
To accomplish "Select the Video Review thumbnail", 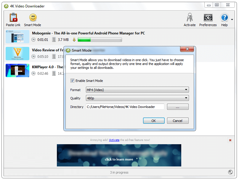I will click(x=17, y=53).
